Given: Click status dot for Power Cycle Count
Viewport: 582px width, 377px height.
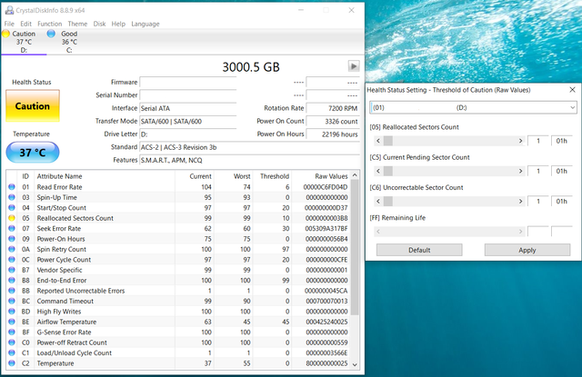Looking at the screenshot, I should (12, 260).
